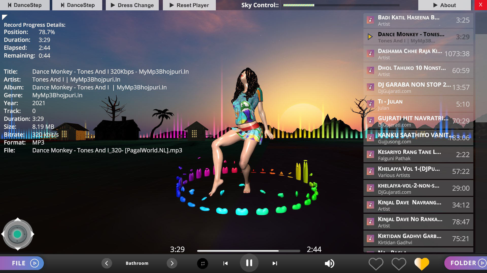Viewport: 487px width, 273px height.
Task: Click music note icon of Dhol Tahuko
Action: pos(370,70)
